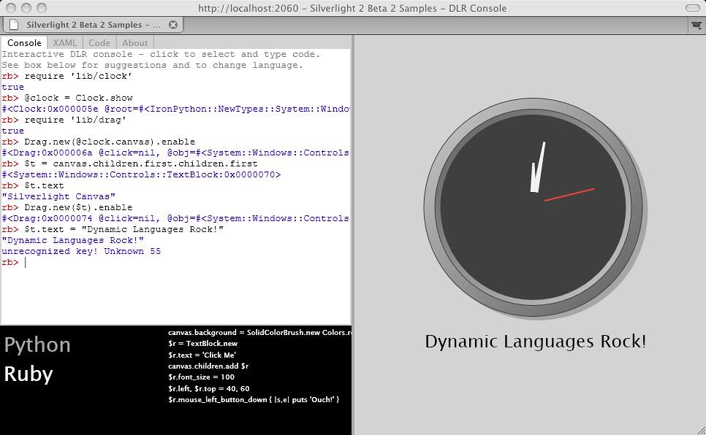Screen dimensions: 706x435
Task: Open the tab list menu icon
Action: 696,25
